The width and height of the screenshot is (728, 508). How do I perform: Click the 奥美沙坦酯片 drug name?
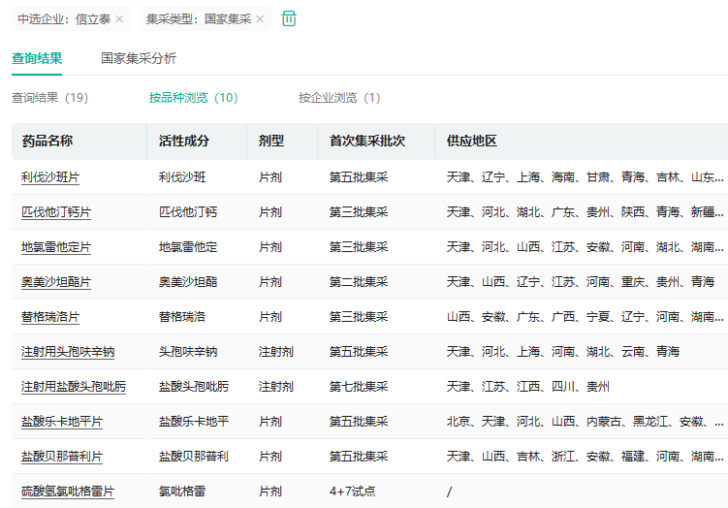pos(56,282)
